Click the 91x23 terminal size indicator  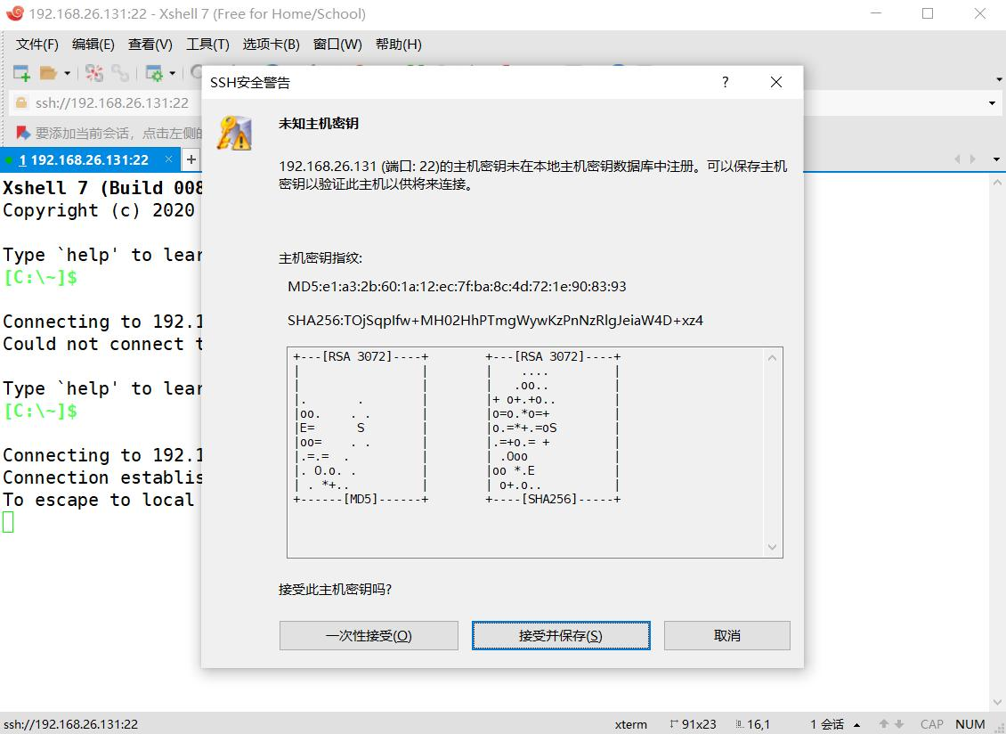click(693, 724)
